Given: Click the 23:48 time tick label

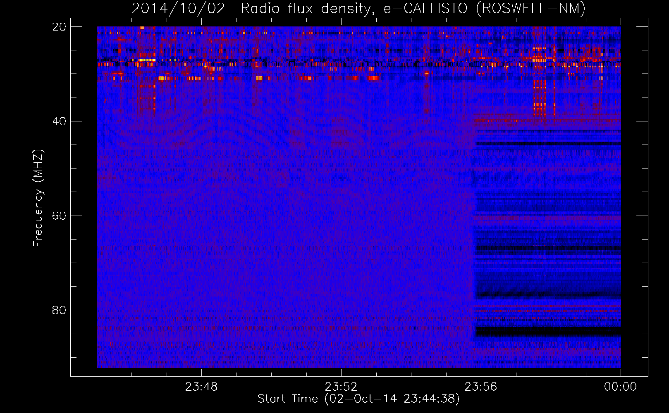Looking at the screenshot, I should click(201, 387).
